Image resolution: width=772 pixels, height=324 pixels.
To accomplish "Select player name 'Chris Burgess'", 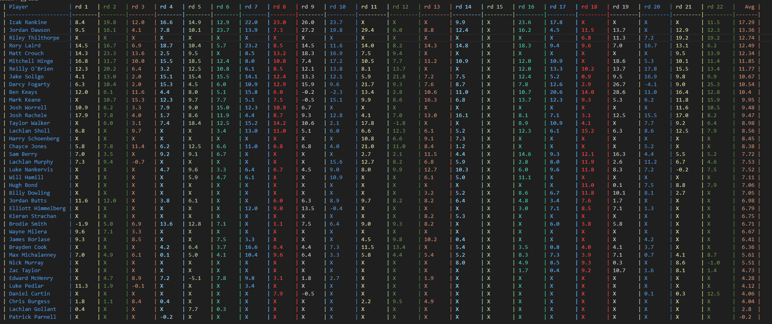I will tap(29, 302).
